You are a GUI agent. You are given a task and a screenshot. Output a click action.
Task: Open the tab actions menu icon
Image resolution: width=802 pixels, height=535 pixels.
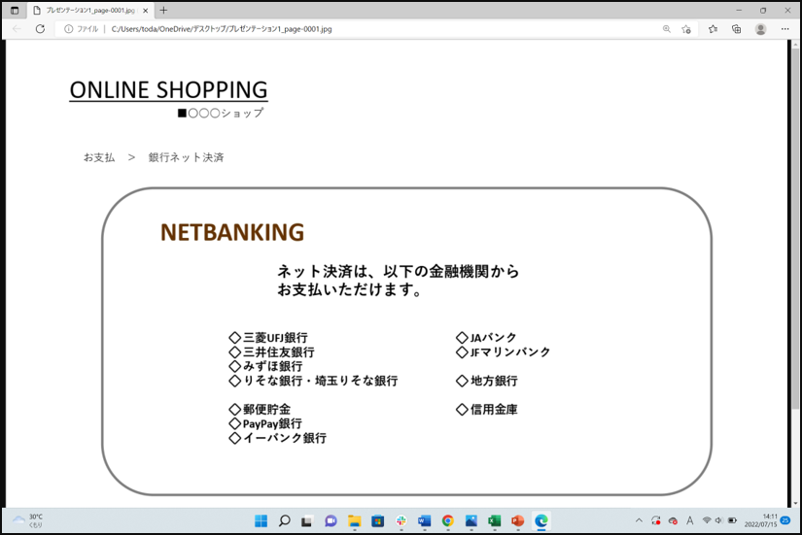[x=15, y=11]
